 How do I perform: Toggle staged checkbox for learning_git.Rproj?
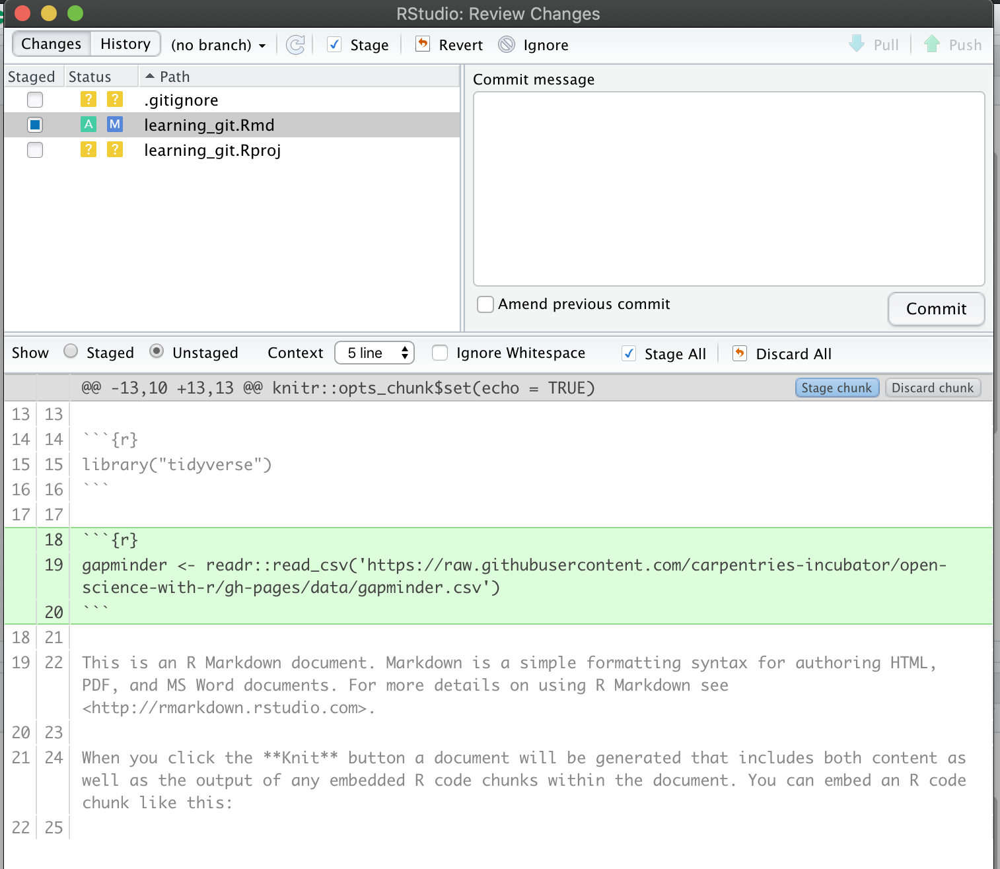35,150
